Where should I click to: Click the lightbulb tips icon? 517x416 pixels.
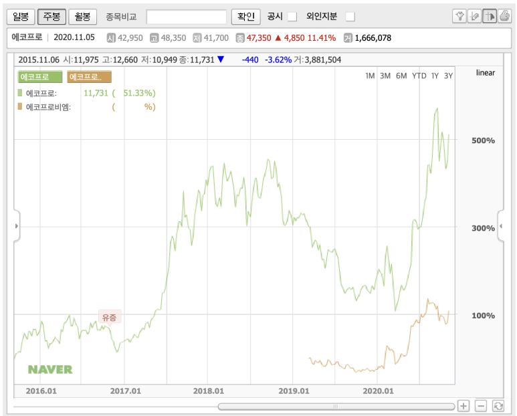(x=459, y=16)
